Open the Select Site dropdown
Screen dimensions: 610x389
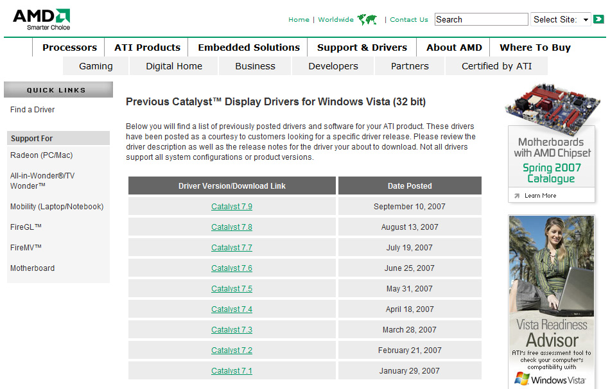click(x=561, y=19)
